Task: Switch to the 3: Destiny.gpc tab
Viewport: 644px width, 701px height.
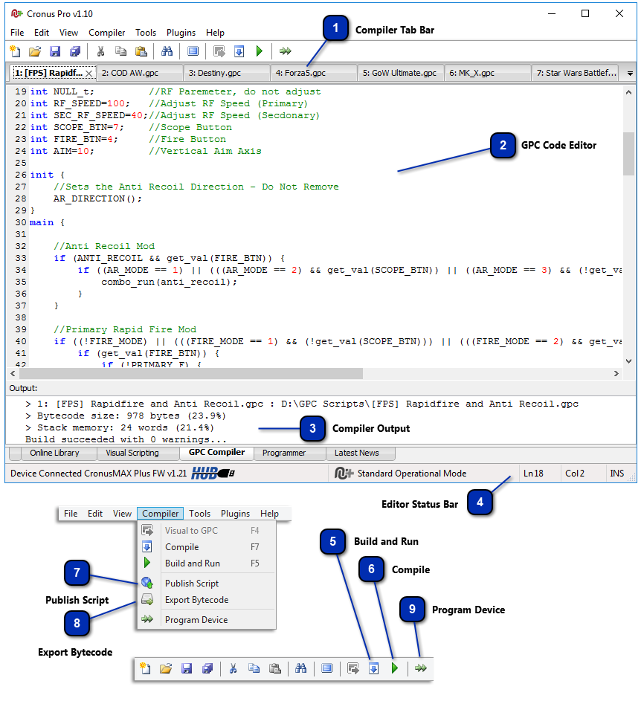Action: pyautogui.click(x=227, y=73)
